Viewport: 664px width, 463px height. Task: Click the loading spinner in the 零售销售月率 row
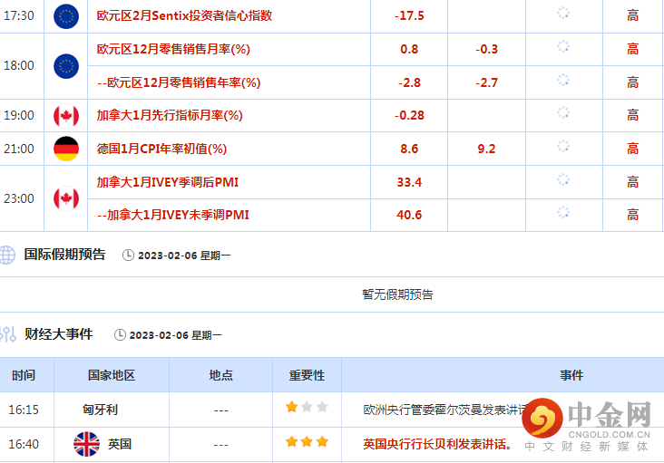(x=563, y=46)
